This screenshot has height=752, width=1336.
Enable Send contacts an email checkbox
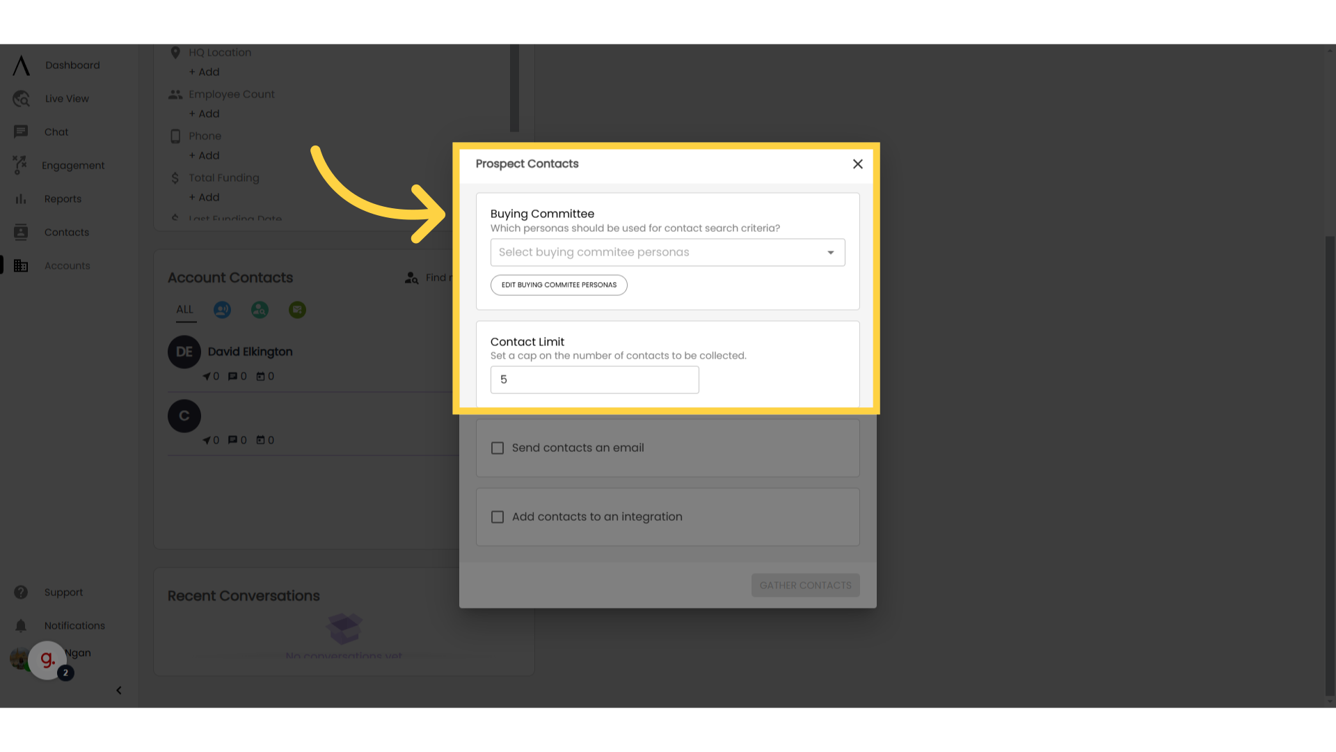(x=498, y=447)
